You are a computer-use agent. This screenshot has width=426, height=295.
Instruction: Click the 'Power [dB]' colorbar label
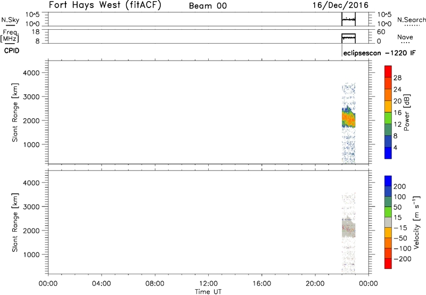pos(407,112)
